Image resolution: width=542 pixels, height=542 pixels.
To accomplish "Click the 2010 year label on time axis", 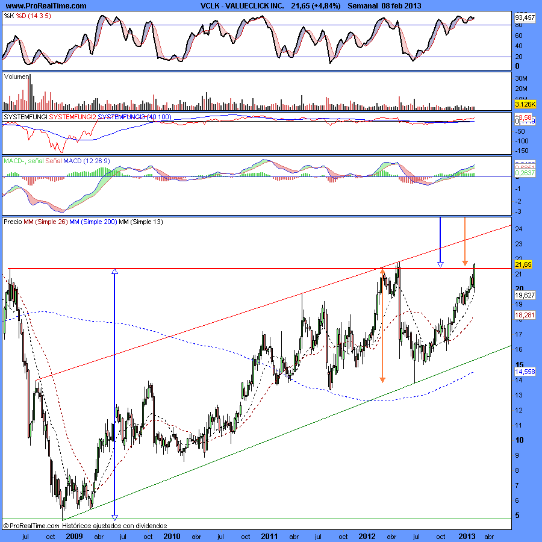I will pos(172,536).
